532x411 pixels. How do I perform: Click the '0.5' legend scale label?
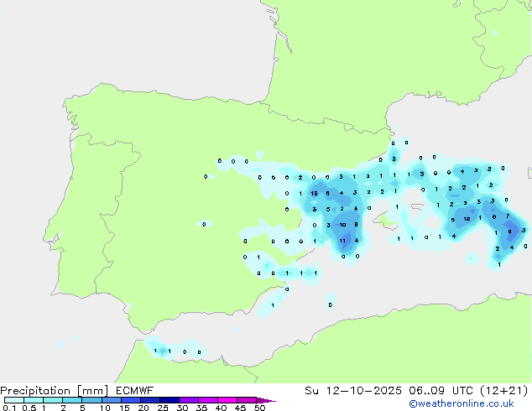(29, 408)
